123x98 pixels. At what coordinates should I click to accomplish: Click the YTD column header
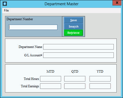point(100,72)
